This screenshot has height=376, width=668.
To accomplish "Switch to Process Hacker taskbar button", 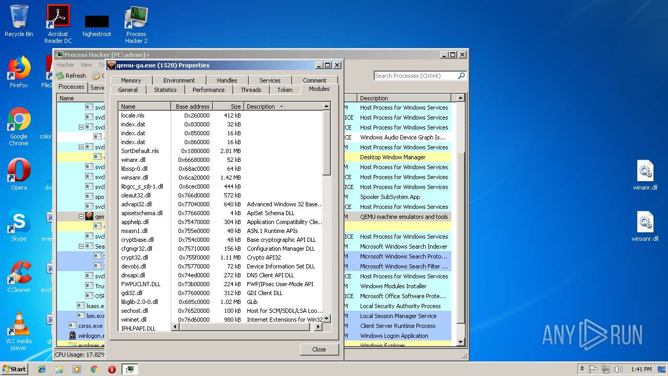I will 129,369.
